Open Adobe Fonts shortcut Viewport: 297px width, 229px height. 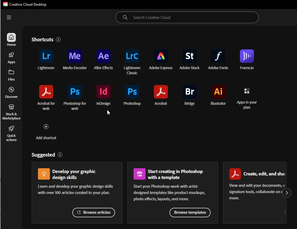(x=218, y=56)
